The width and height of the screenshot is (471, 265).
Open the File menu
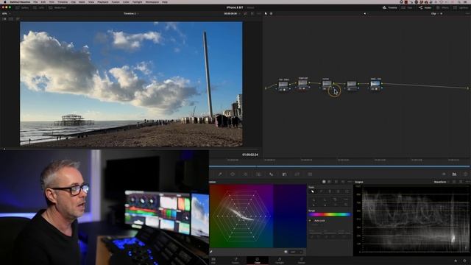tap(35, 1)
